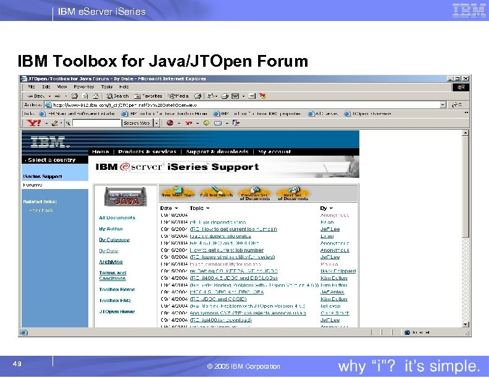Open the Favorites toolbar button
The width and height of the screenshot is (489, 378).
pyautogui.click(x=148, y=96)
